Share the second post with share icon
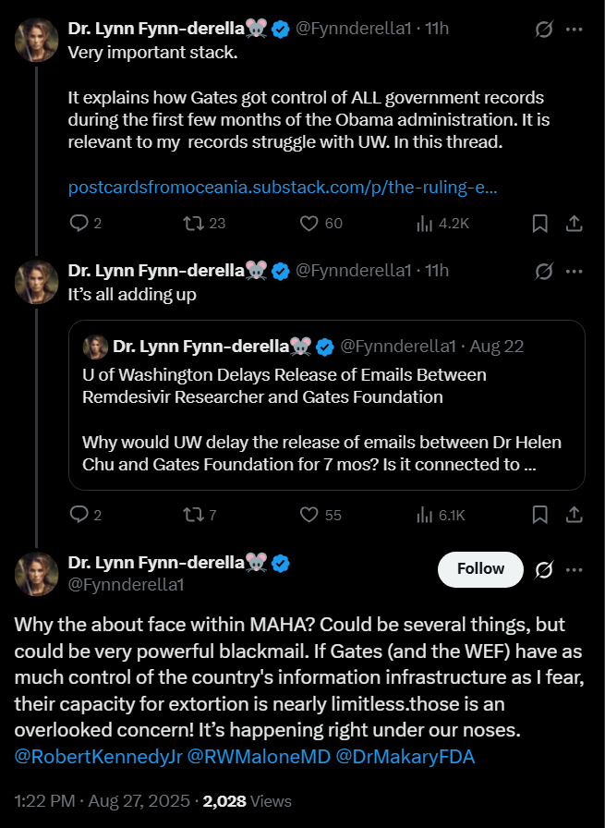605x828 pixels. click(574, 515)
